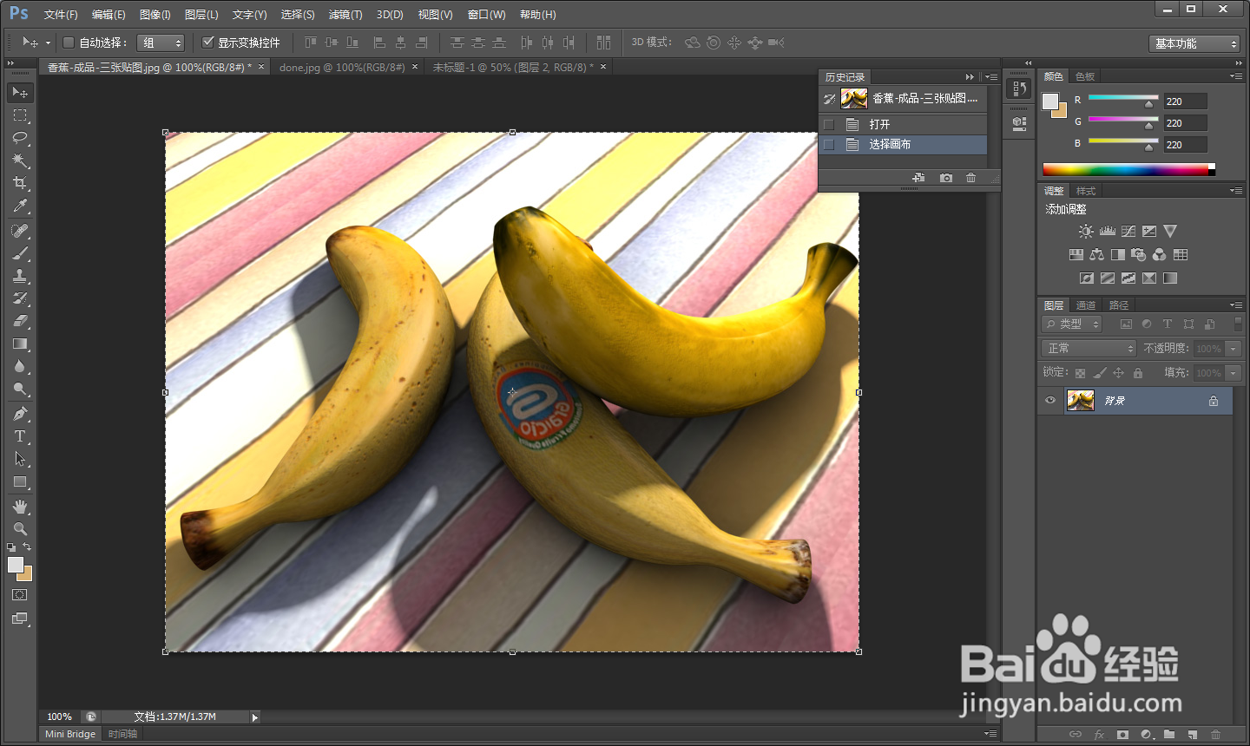1250x746 pixels.
Task: Open the Color panel flyout menu
Action: coord(1236,76)
